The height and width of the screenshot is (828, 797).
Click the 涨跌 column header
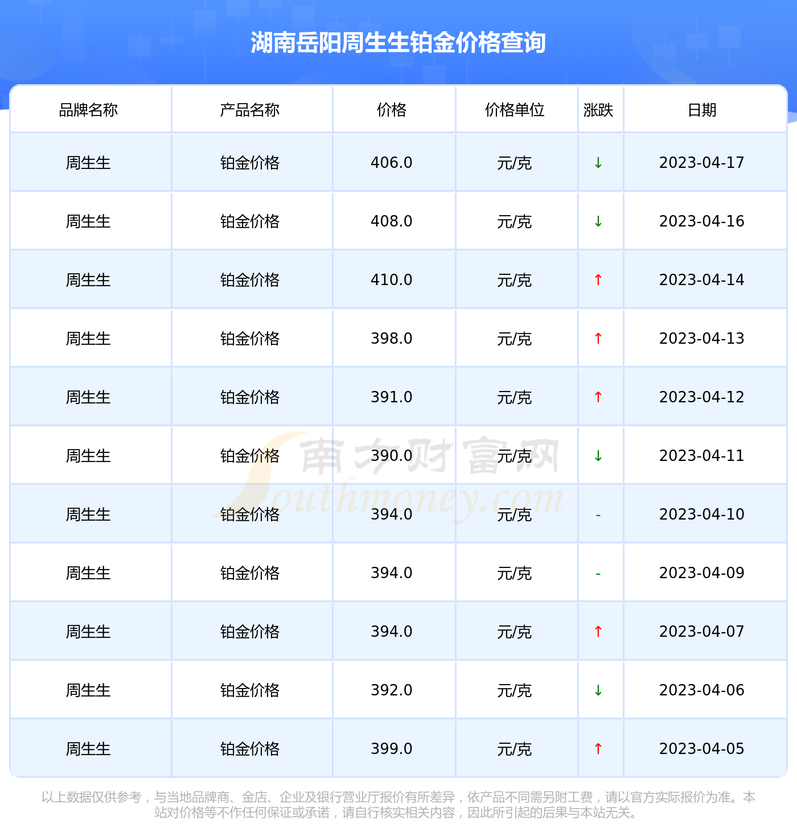point(598,110)
